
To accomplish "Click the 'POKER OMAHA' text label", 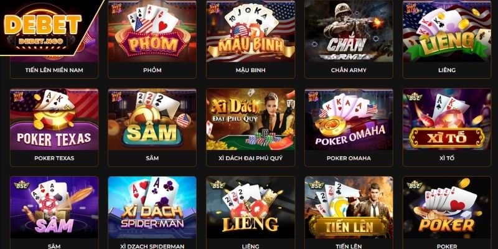I will [x=349, y=158].
